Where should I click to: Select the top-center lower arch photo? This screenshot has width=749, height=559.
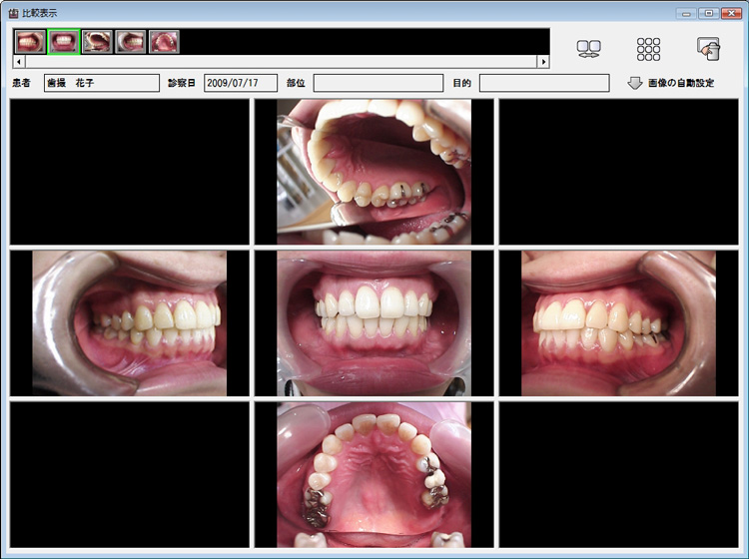click(x=374, y=172)
